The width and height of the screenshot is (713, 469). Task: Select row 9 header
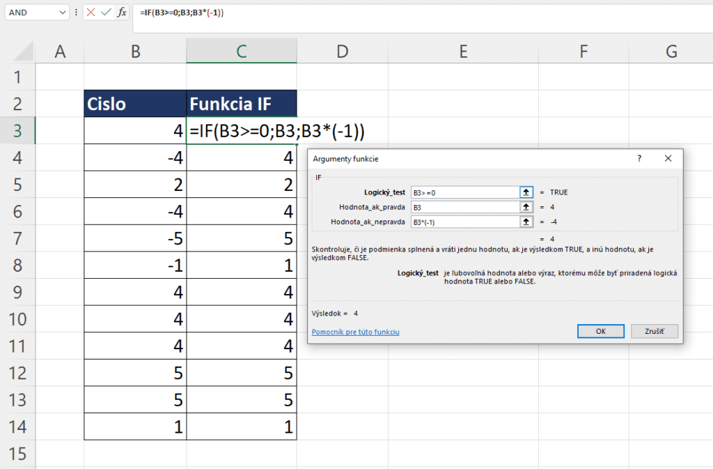tap(17, 292)
